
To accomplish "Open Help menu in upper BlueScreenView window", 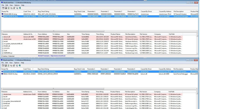I will click(x=23, y=5).
